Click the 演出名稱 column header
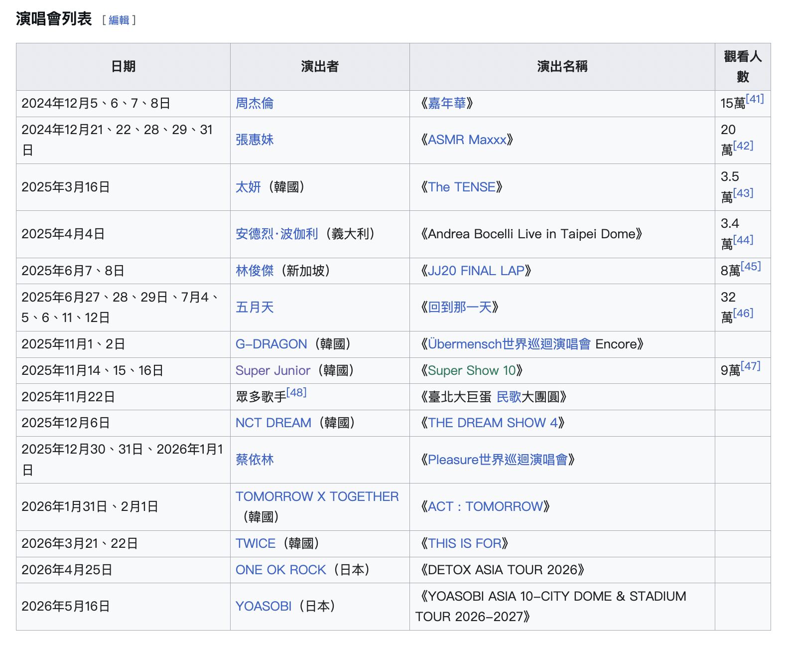This screenshot has height=651, width=788. coord(562,66)
